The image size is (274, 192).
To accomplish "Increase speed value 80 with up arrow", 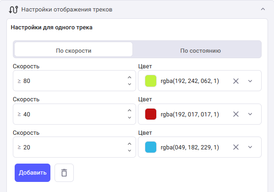I will pyautogui.click(x=129, y=77).
